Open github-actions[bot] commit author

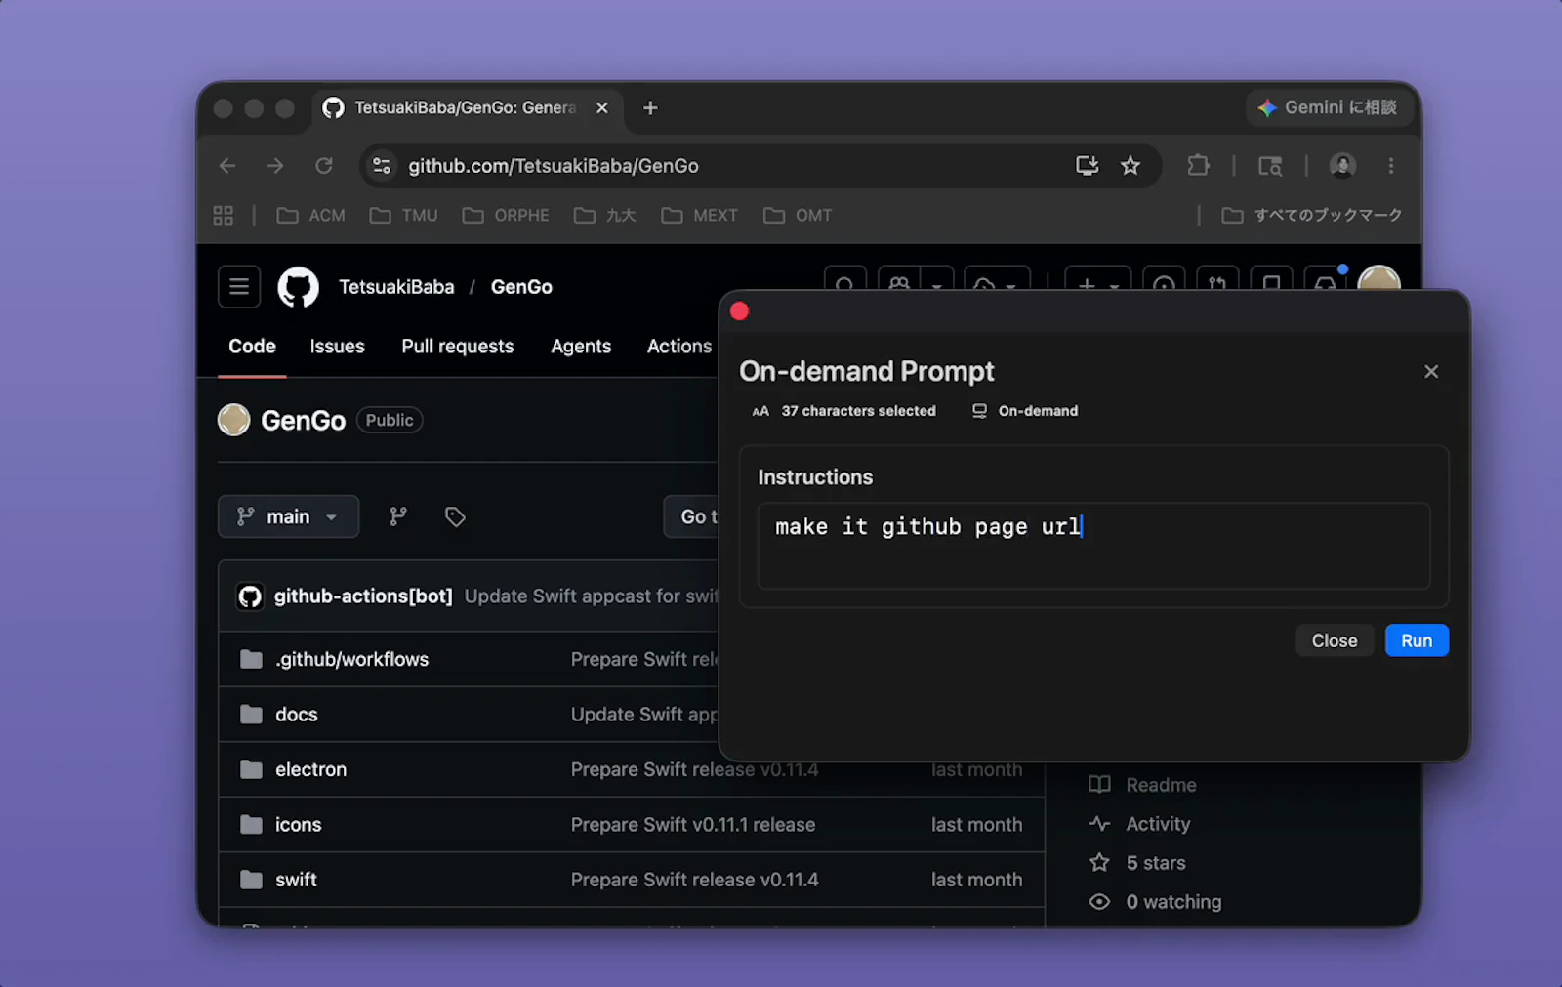point(363,596)
